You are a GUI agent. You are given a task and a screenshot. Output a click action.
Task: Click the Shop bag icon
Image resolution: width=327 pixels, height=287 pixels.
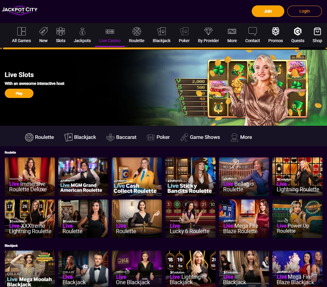pyautogui.click(x=317, y=31)
